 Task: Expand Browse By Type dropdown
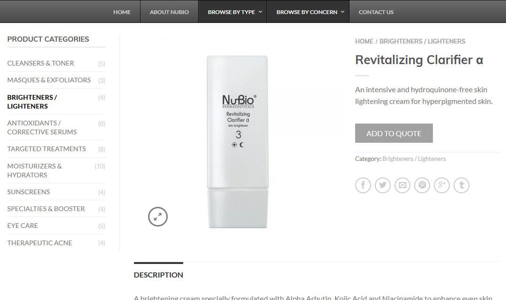[x=235, y=12]
